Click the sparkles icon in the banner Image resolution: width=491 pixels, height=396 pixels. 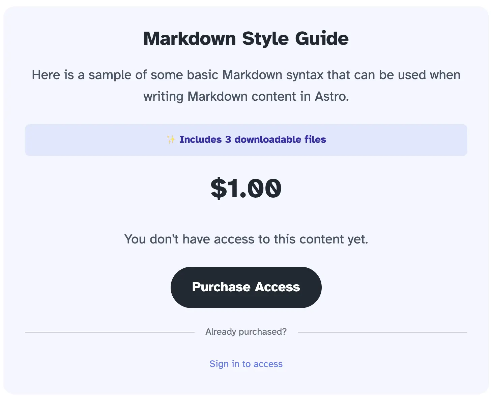click(171, 139)
